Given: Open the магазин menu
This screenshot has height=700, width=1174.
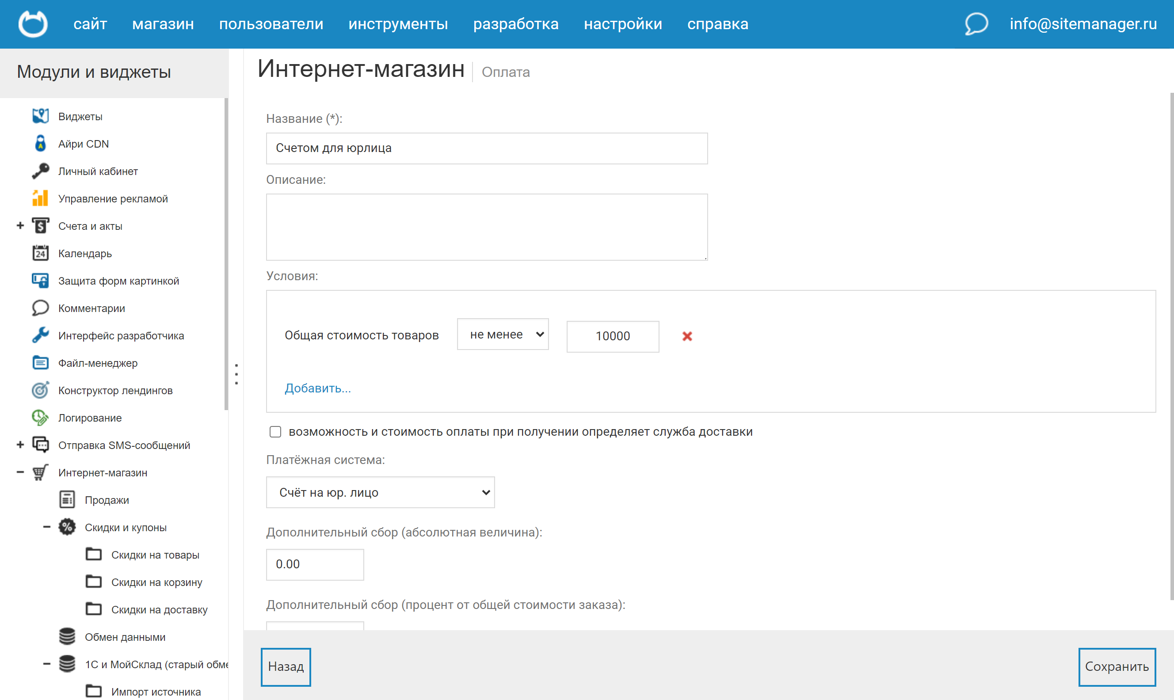Looking at the screenshot, I should (163, 23).
